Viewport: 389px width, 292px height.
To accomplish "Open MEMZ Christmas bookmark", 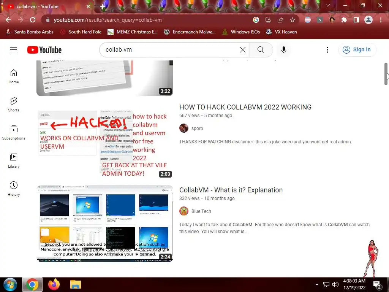I will click(133, 32).
